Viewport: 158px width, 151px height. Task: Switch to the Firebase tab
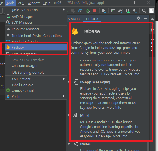point(92,19)
